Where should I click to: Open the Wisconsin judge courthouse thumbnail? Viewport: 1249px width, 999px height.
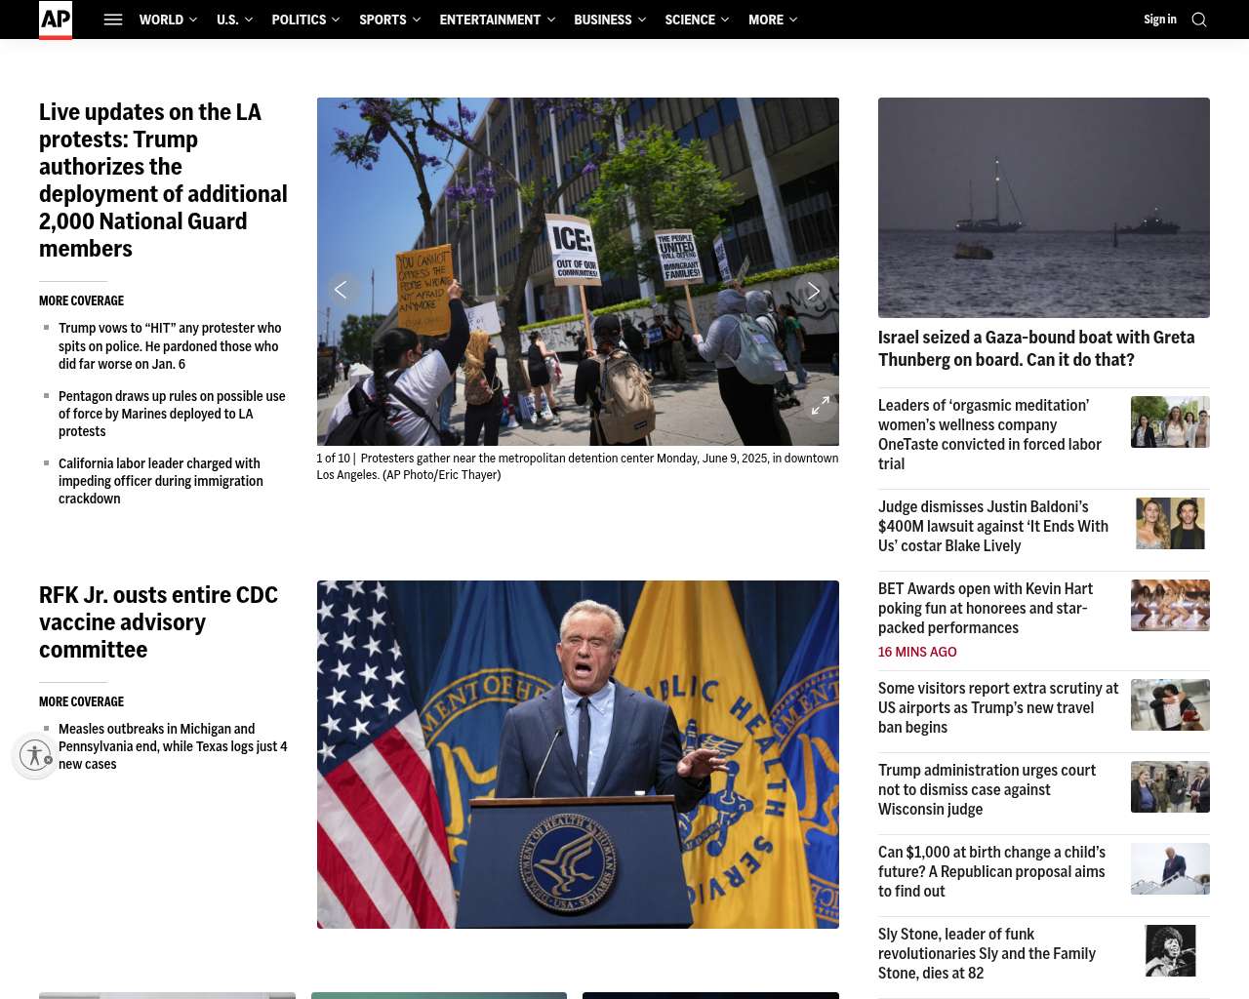[1170, 786]
